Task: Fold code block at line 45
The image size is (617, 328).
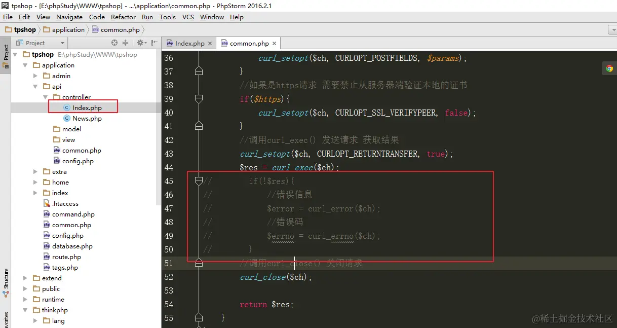Action: (x=199, y=181)
